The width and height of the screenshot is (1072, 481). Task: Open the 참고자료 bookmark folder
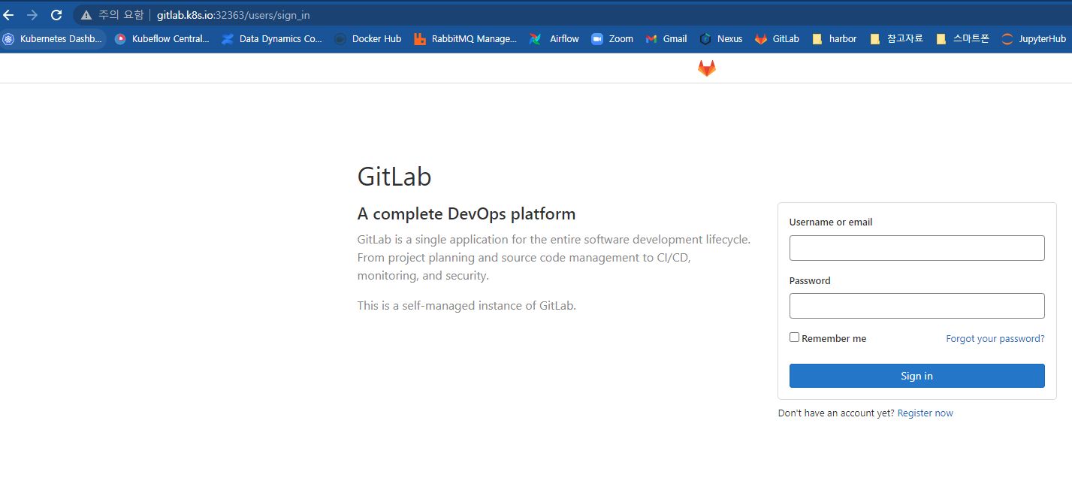pos(896,39)
